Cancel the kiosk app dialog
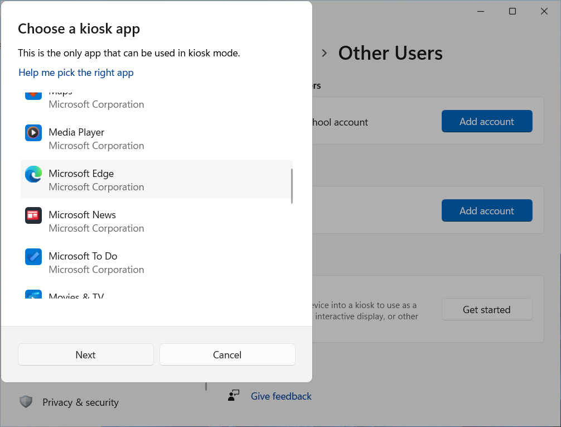 227,354
